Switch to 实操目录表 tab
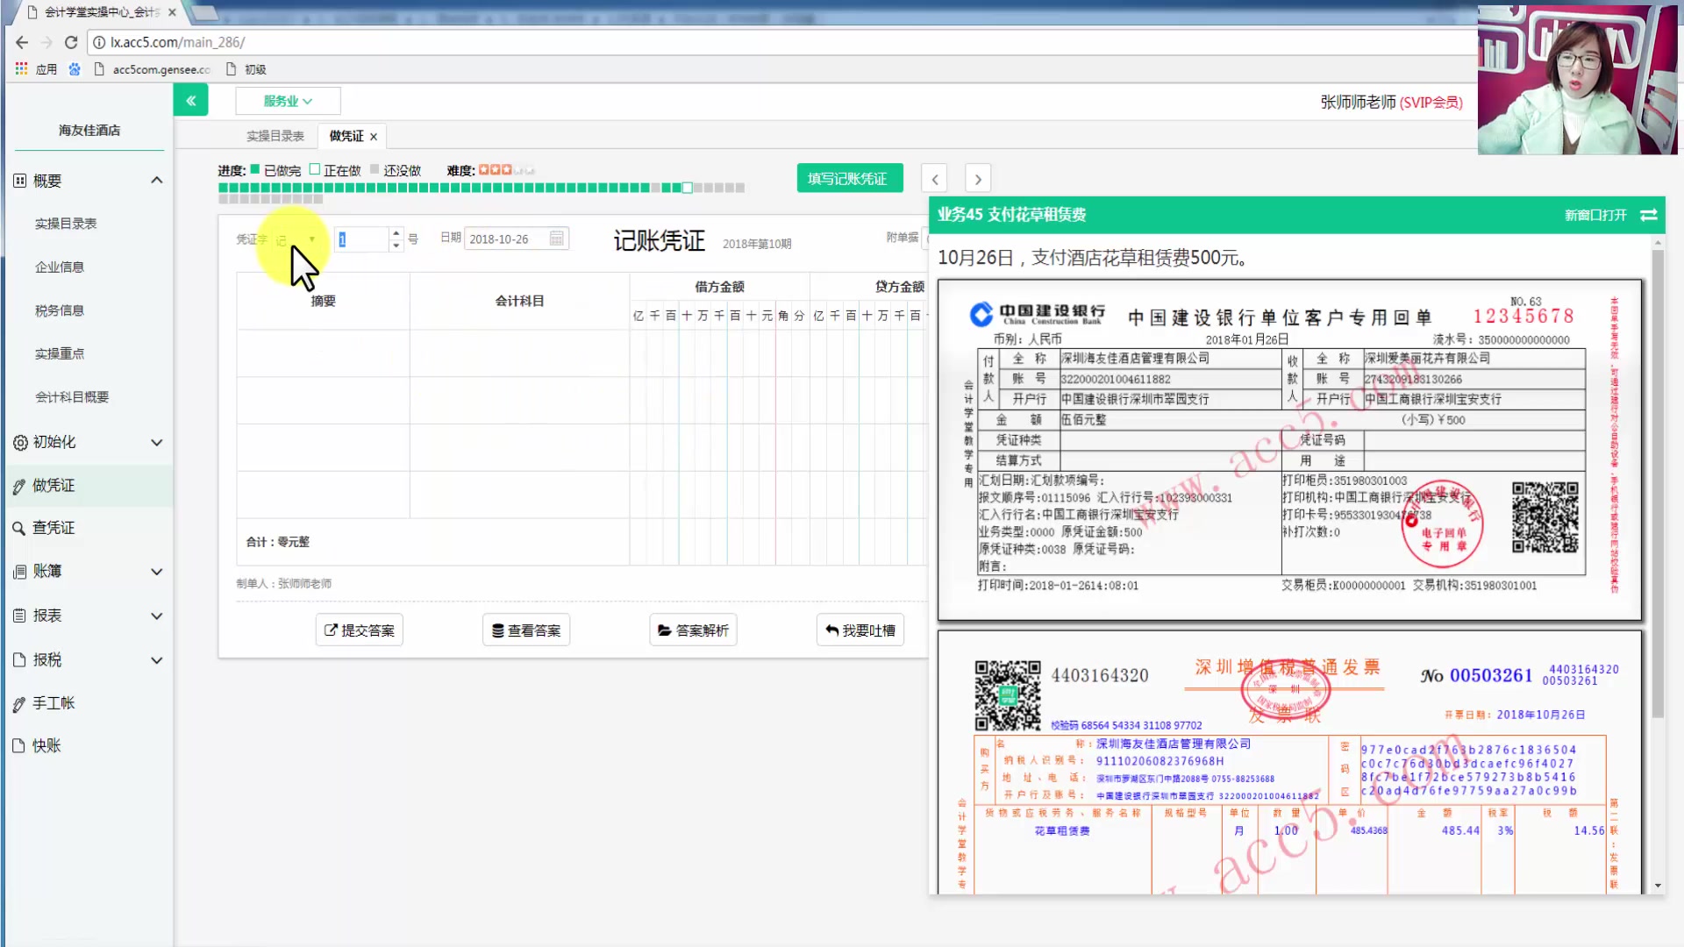The image size is (1684, 947). pyautogui.click(x=275, y=136)
